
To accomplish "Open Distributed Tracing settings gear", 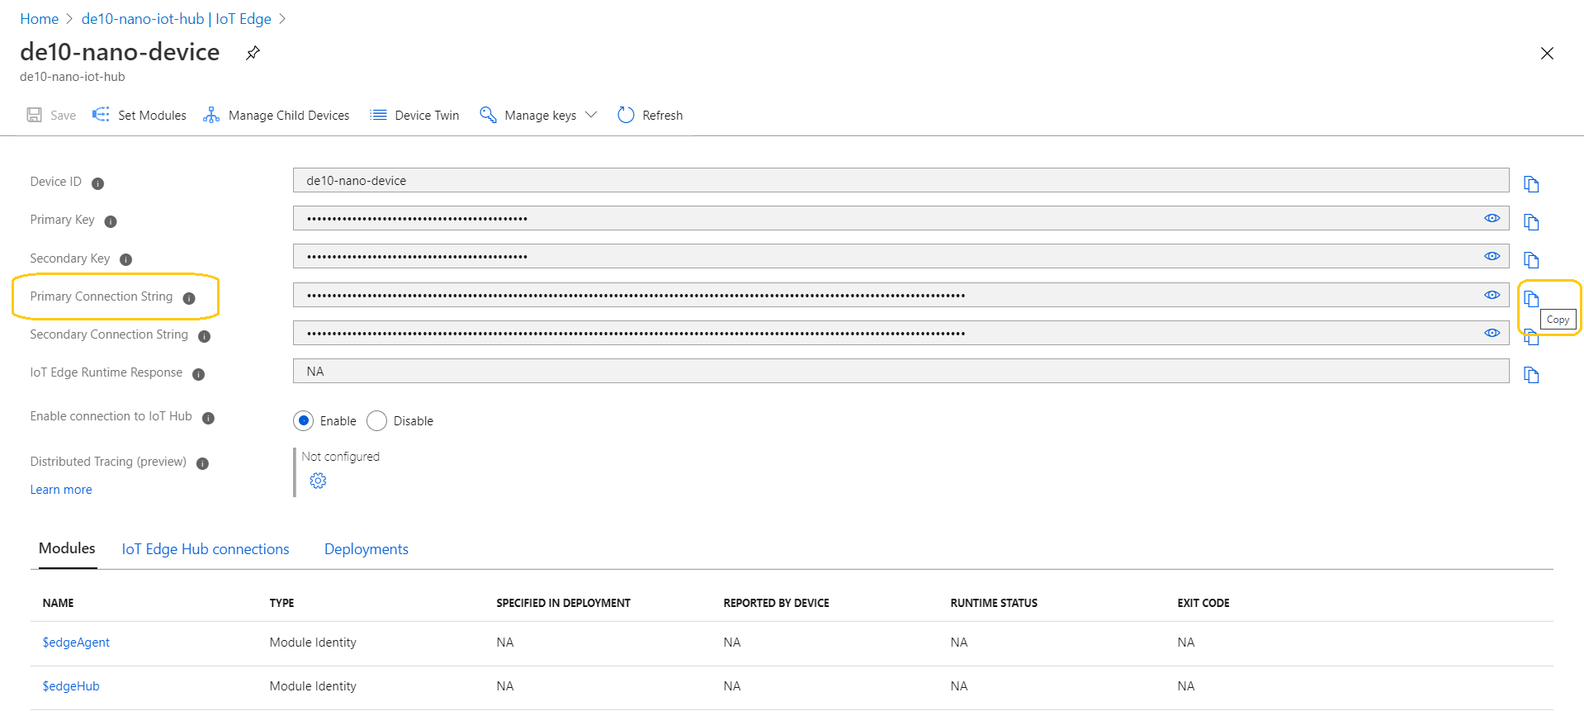I will 318,481.
